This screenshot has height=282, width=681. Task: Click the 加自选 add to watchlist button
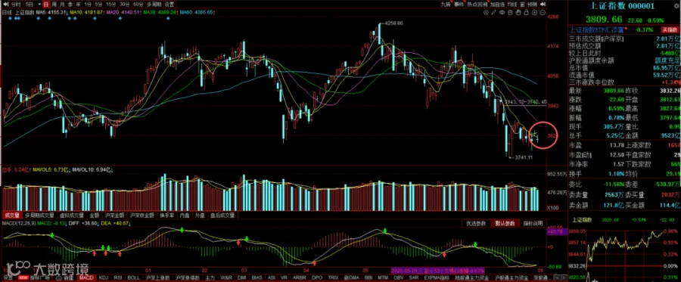497,5
